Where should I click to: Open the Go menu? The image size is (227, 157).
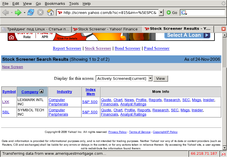38,3
